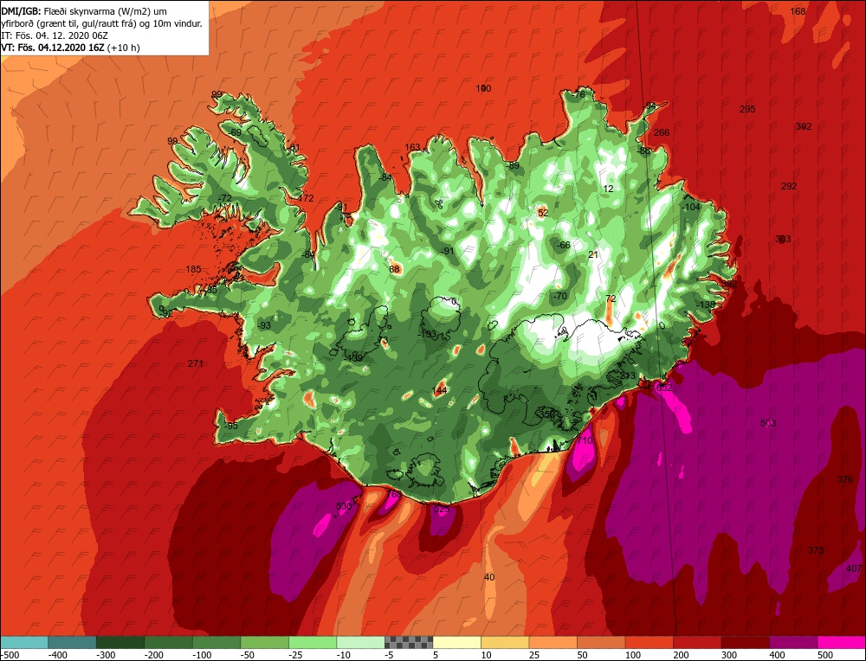The width and height of the screenshot is (866, 661).
Task: Click the map value '185' west of Iceland
Action: point(193,269)
